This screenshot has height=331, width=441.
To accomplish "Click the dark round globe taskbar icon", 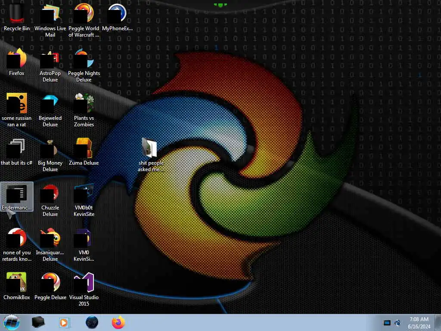I will pos(92,322).
